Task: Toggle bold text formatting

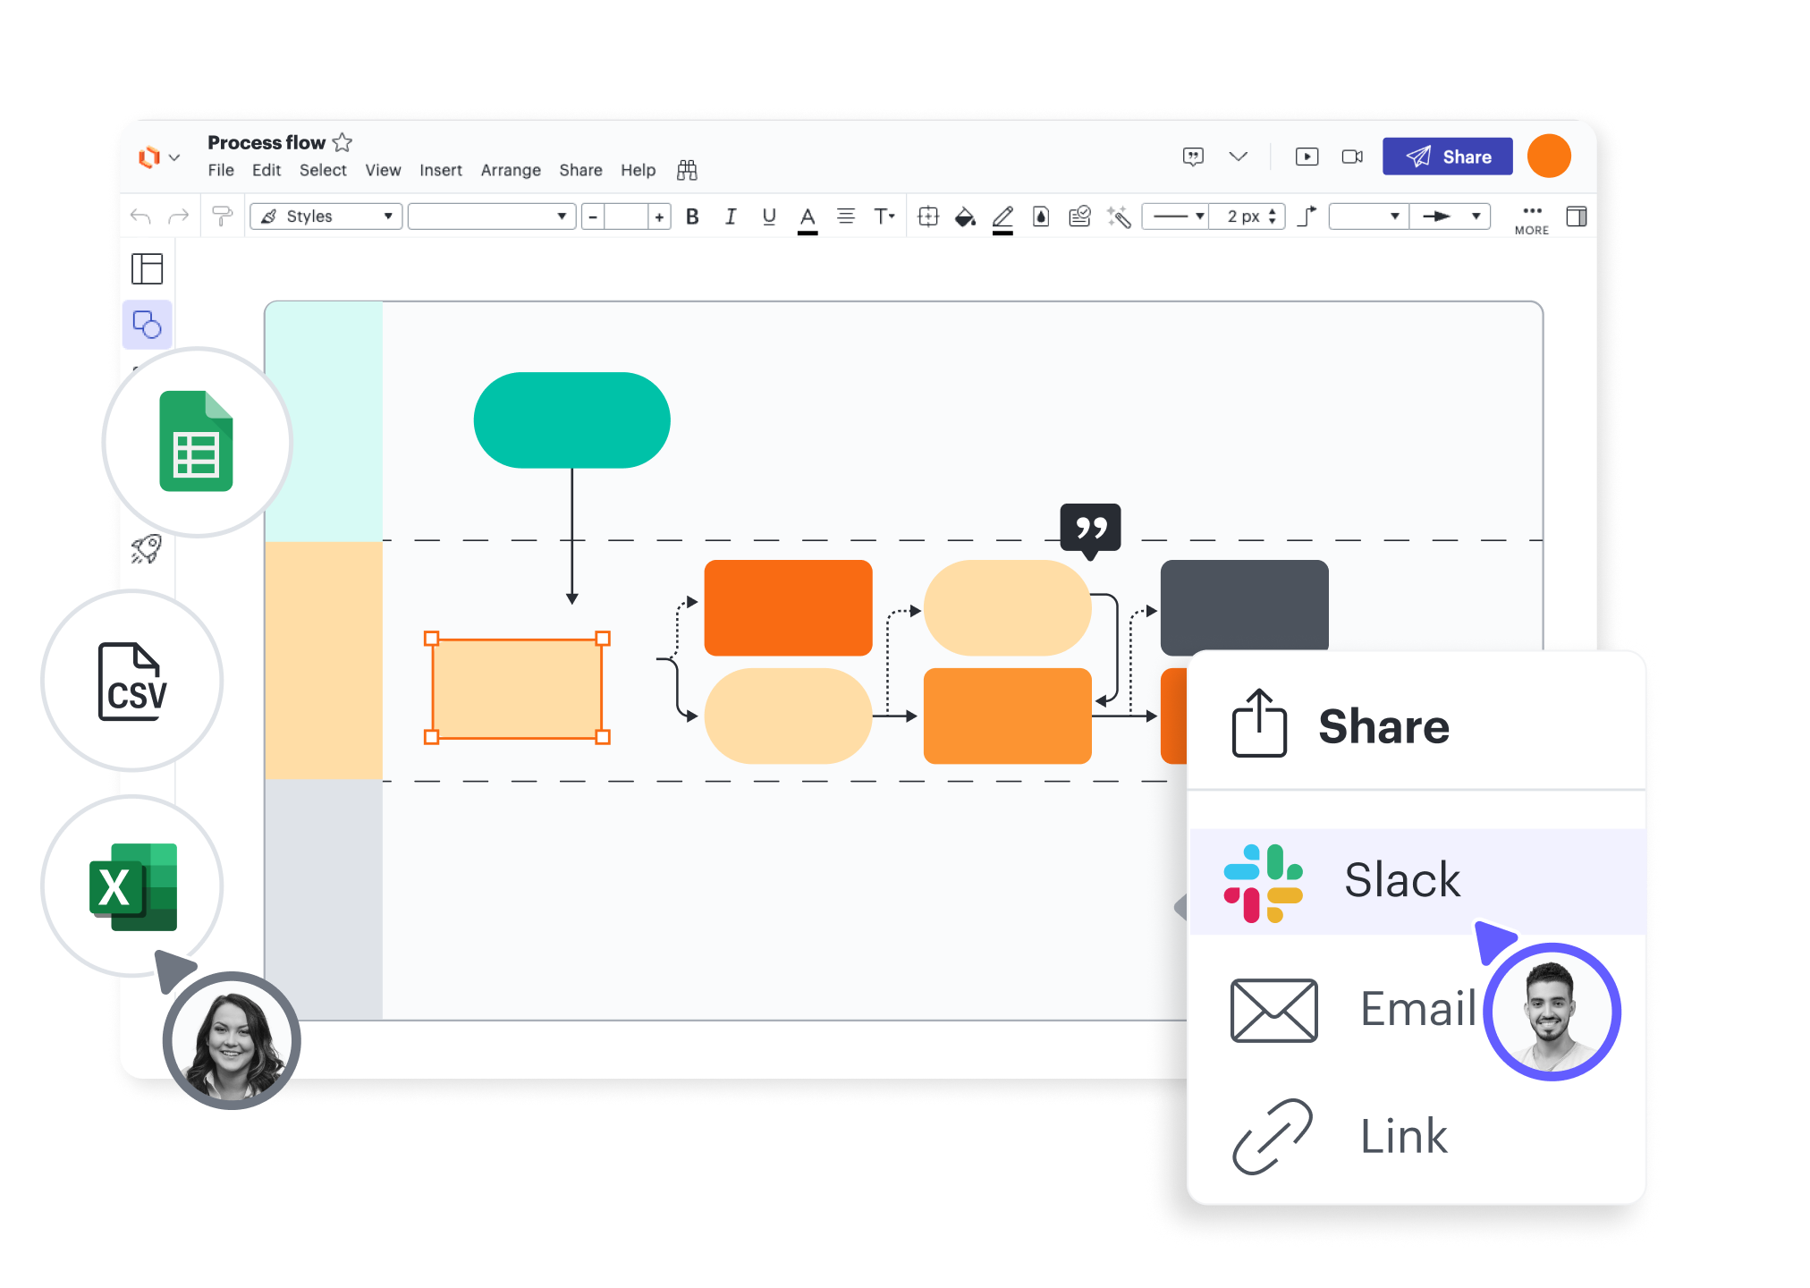Action: pos(692,216)
